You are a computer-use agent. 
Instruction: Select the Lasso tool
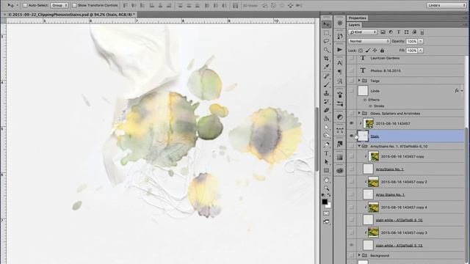[x=326, y=41]
